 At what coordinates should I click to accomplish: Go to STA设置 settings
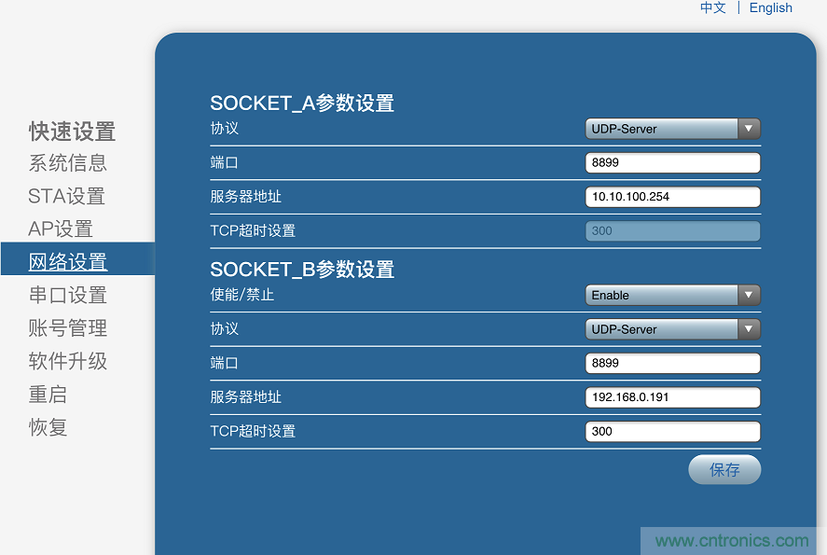[64, 196]
